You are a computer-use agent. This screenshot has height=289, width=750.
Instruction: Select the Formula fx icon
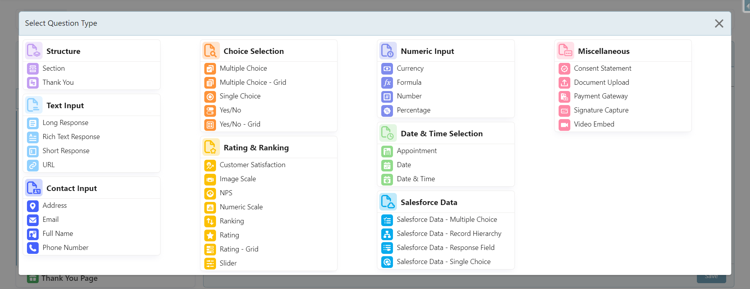click(387, 83)
